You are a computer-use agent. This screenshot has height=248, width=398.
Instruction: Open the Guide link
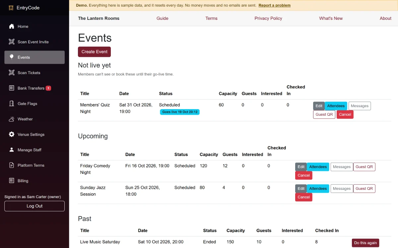pos(163,19)
